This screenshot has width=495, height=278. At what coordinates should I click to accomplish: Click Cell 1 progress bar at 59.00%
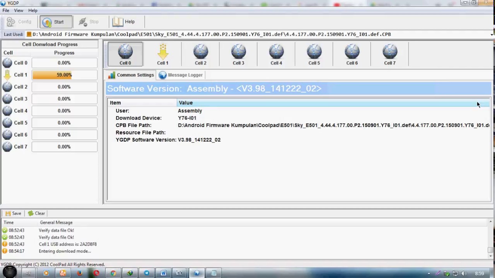[64, 75]
